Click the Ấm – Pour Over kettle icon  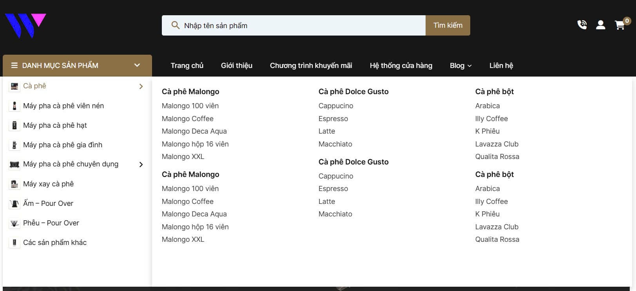tap(14, 204)
